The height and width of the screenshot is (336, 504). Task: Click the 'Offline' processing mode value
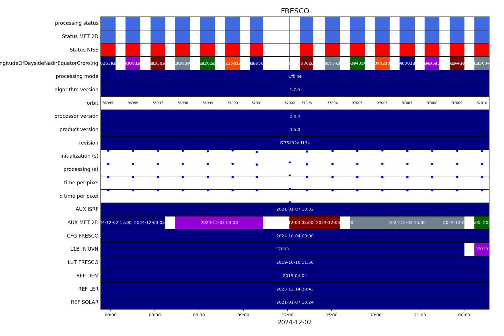coord(295,76)
